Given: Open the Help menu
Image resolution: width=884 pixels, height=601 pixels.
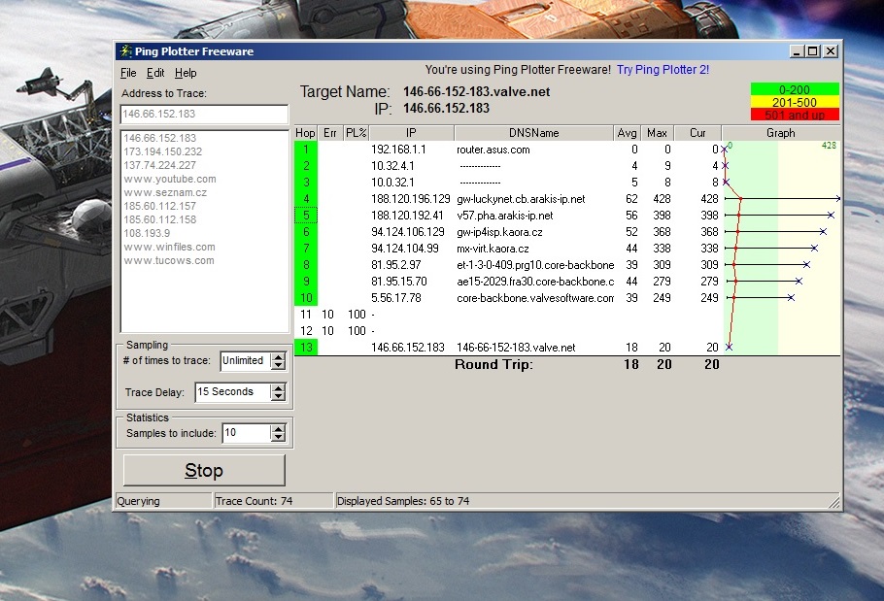Looking at the screenshot, I should (186, 73).
